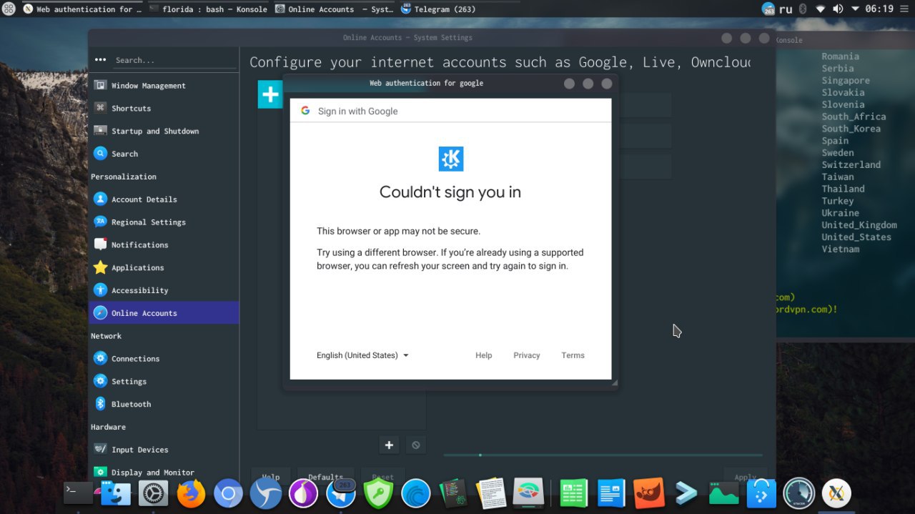Open Notifications settings in sidebar
Screen dimensions: 915x514
click(164, 245)
